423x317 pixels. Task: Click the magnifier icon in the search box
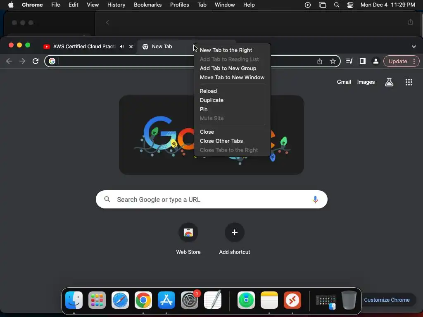click(107, 199)
